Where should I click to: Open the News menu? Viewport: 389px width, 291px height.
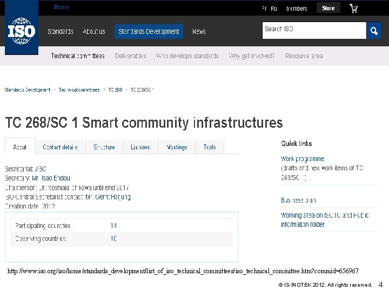(199, 31)
